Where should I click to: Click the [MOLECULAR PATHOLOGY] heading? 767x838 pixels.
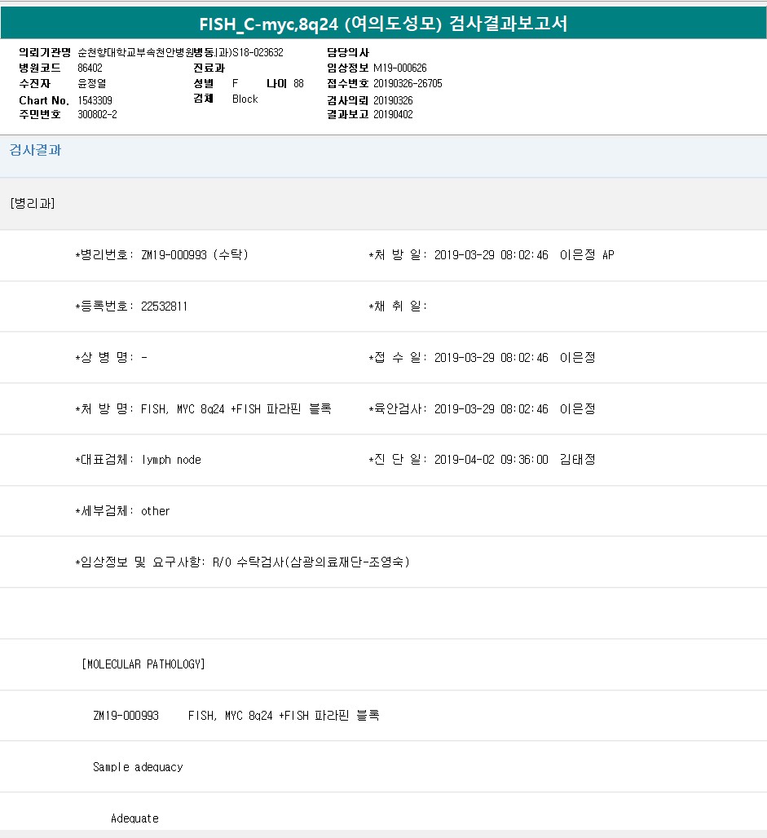pos(143,664)
